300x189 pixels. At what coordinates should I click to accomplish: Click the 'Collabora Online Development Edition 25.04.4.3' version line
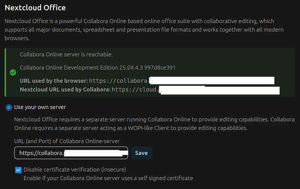[97, 67]
